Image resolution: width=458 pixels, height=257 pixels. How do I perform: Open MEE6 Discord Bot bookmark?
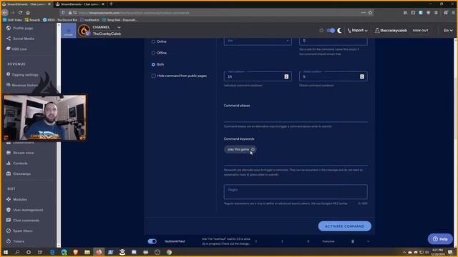[x=60, y=20]
